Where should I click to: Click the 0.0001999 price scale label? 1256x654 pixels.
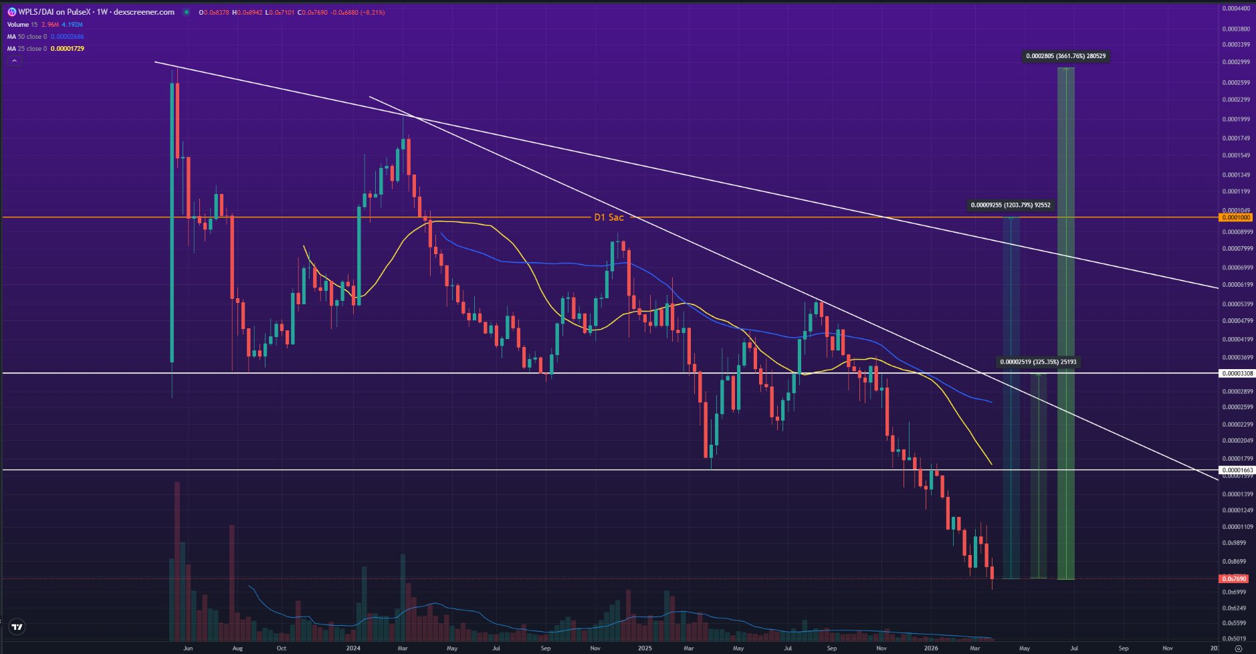coord(1236,120)
